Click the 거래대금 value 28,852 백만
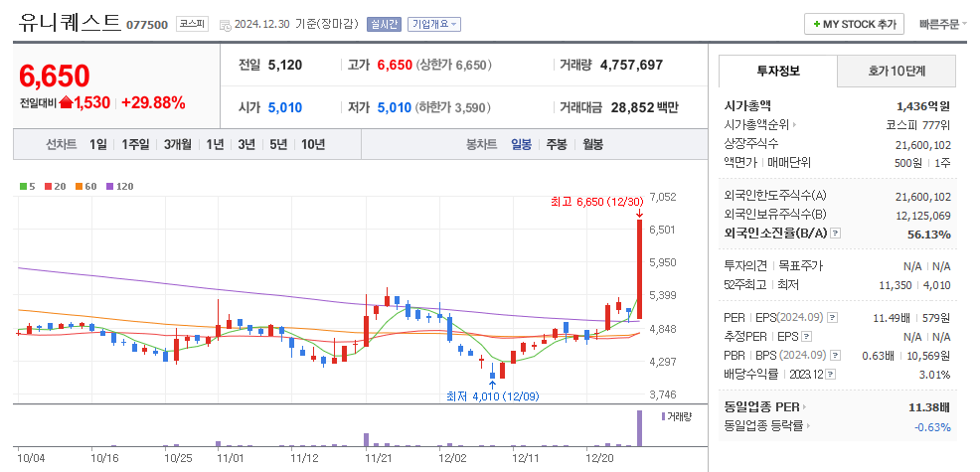Screen dimensions: 980x472 pos(644,107)
